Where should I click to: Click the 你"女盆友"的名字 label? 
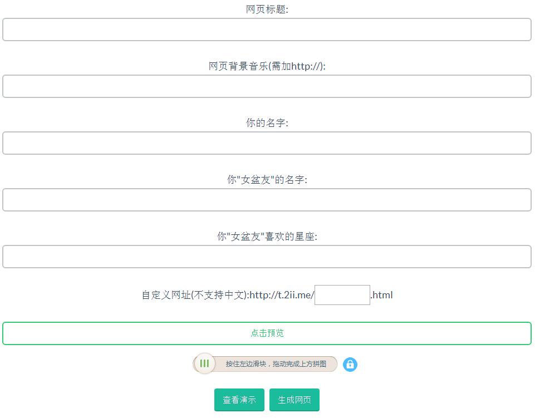(267, 180)
